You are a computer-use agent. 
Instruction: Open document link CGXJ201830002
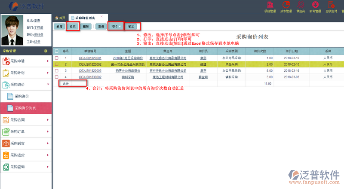[90, 77]
